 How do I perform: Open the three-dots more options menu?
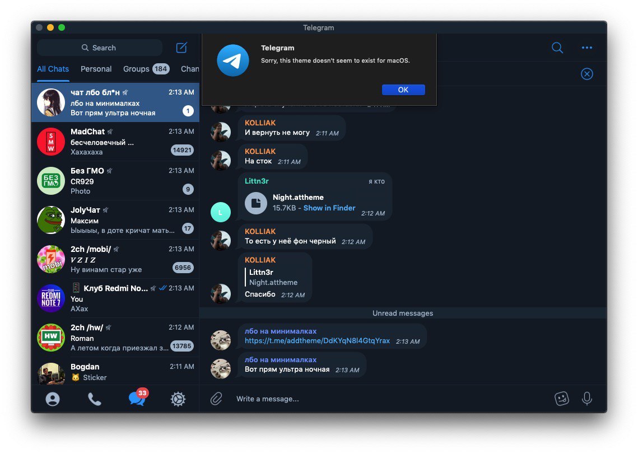tap(586, 48)
